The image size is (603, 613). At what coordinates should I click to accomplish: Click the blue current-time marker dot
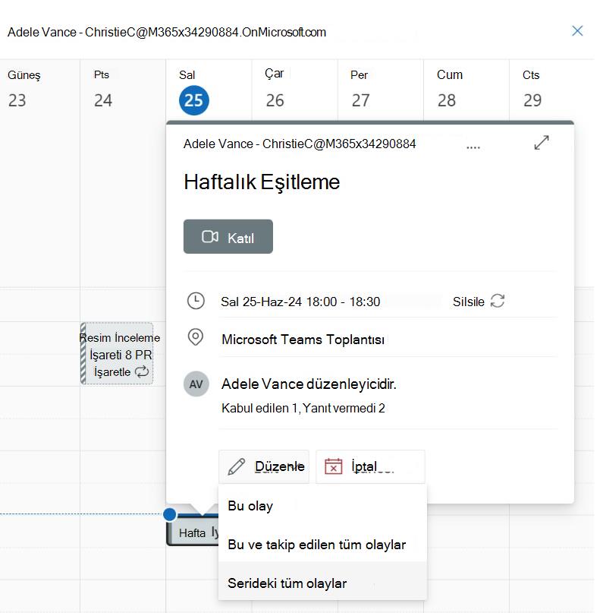(x=170, y=514)
